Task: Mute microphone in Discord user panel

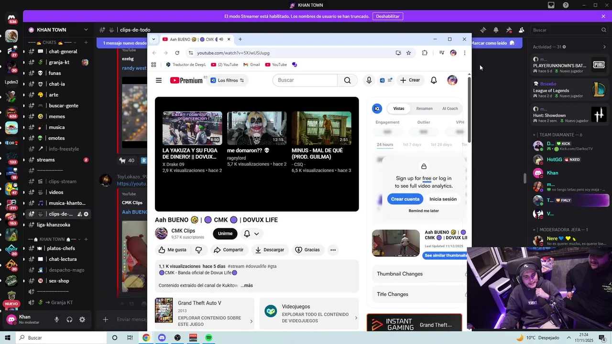Action: (56, 320)
